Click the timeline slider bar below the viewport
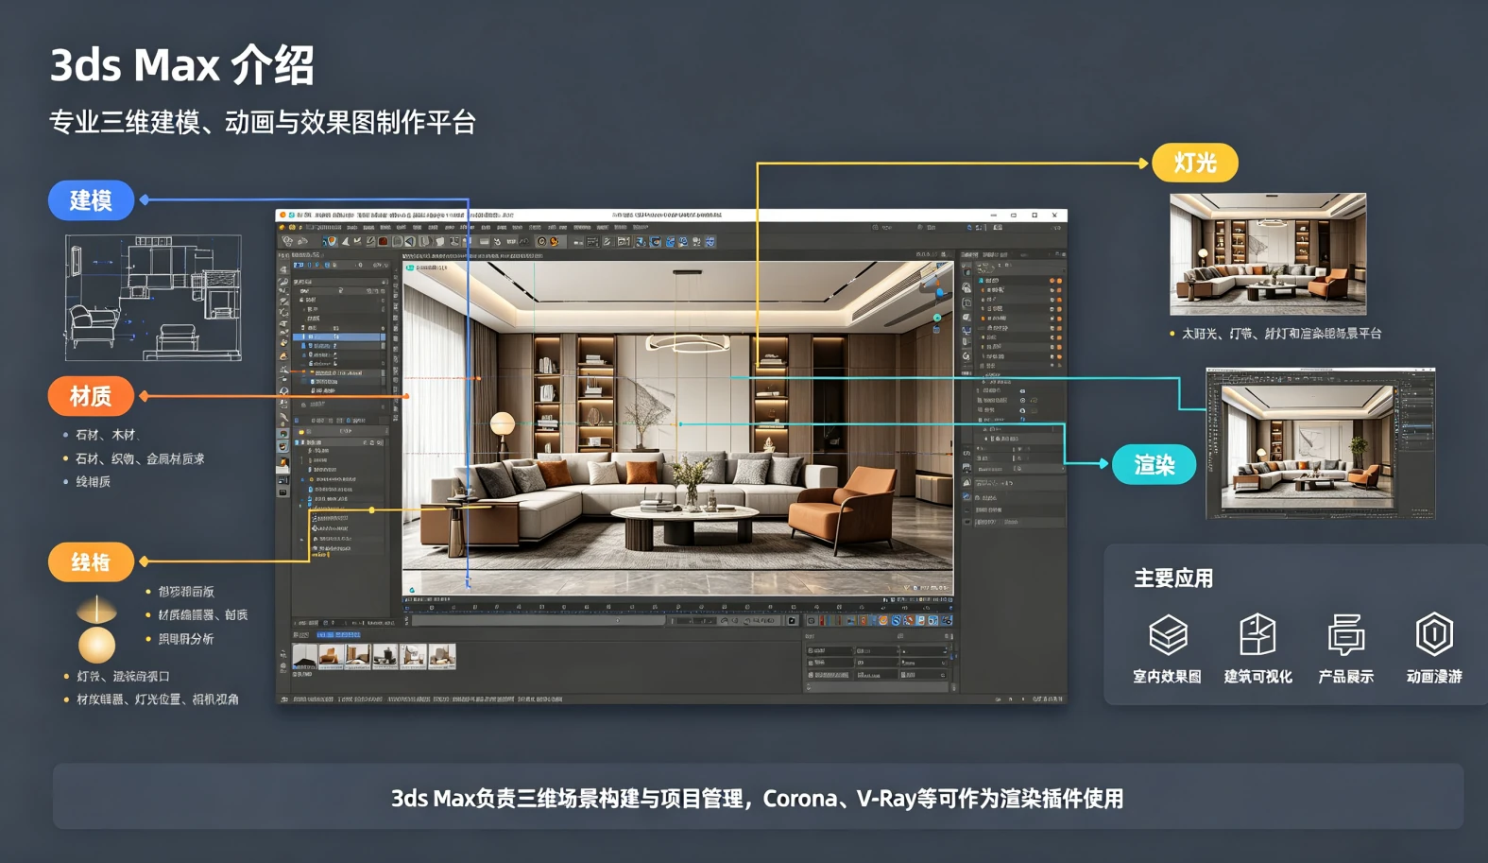This screenshot has height=863, width=1488. click(539, 621)
